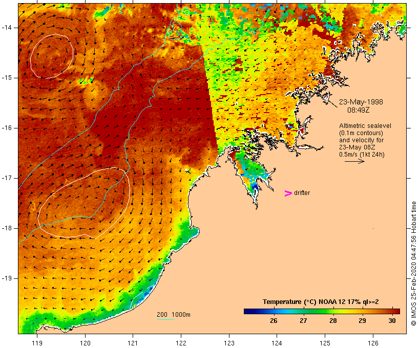Click the colorbar label 28

pyautogui.click(x=333, y=320)
